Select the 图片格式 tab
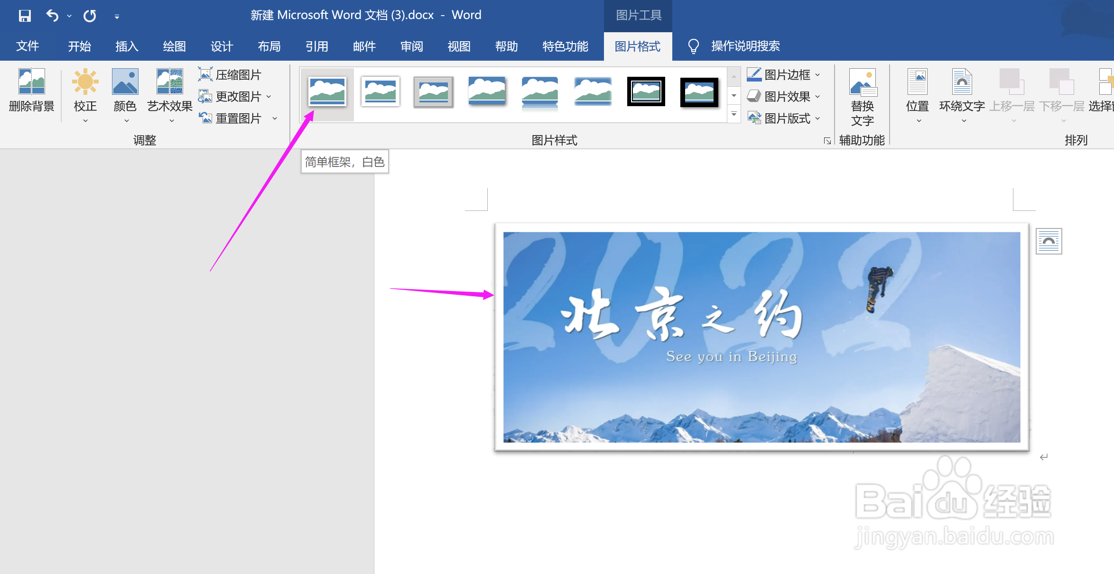This screenshot has height=574, width=1114. coord(638,46)
